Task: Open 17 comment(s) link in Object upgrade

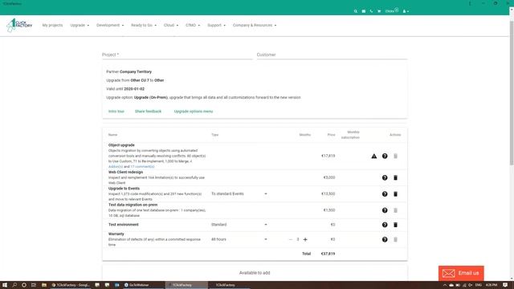Action: coord(142,167)
